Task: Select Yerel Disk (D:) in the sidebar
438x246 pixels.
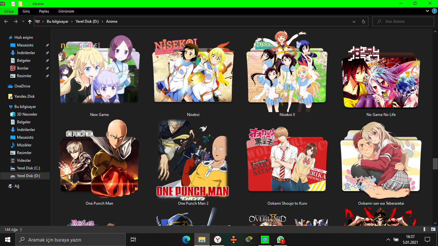Action: [25, 176]
